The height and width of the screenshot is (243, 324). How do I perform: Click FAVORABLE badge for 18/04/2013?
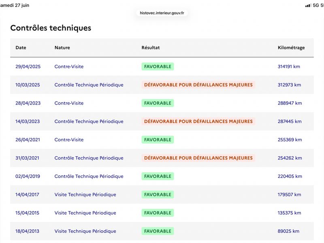(x=158, y=231)
